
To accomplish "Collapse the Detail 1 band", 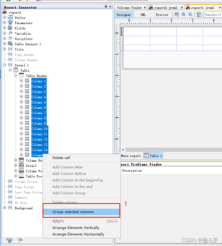I will point(4,65).
